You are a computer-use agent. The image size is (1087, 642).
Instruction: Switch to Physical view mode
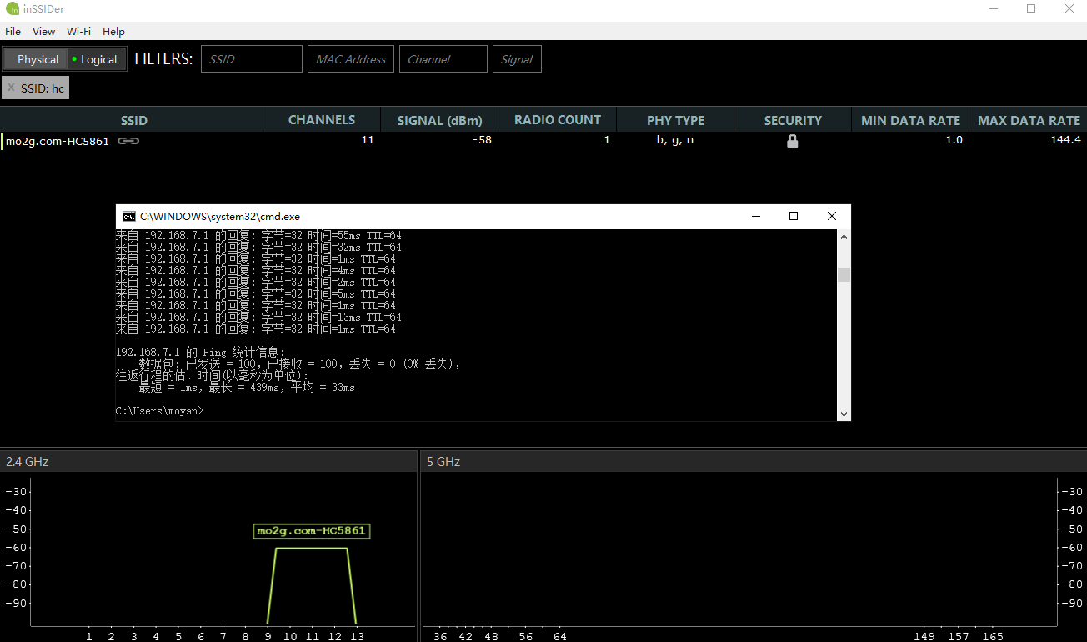pos(34,59)
